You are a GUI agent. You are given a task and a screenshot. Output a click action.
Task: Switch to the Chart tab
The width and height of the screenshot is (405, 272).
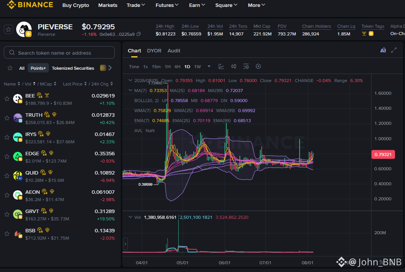pos(134,51)
